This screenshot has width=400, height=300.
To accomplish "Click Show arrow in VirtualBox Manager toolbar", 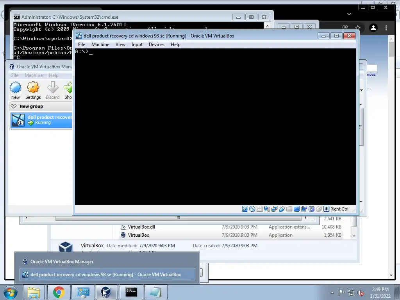I will 68,90.
